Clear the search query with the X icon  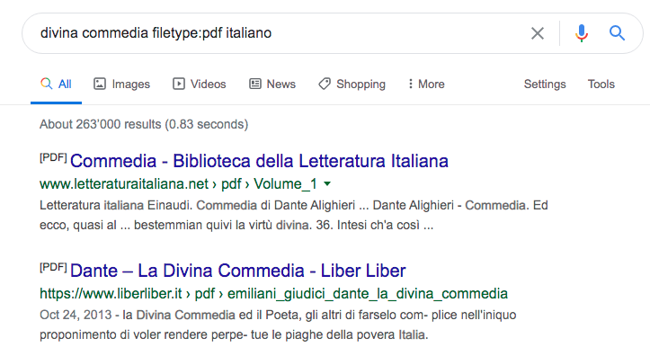pos(538,33)
